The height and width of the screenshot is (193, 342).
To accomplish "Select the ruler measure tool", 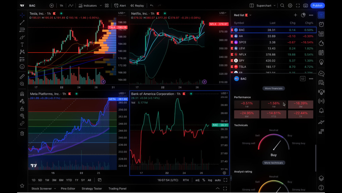I will [x=22, y=77].
